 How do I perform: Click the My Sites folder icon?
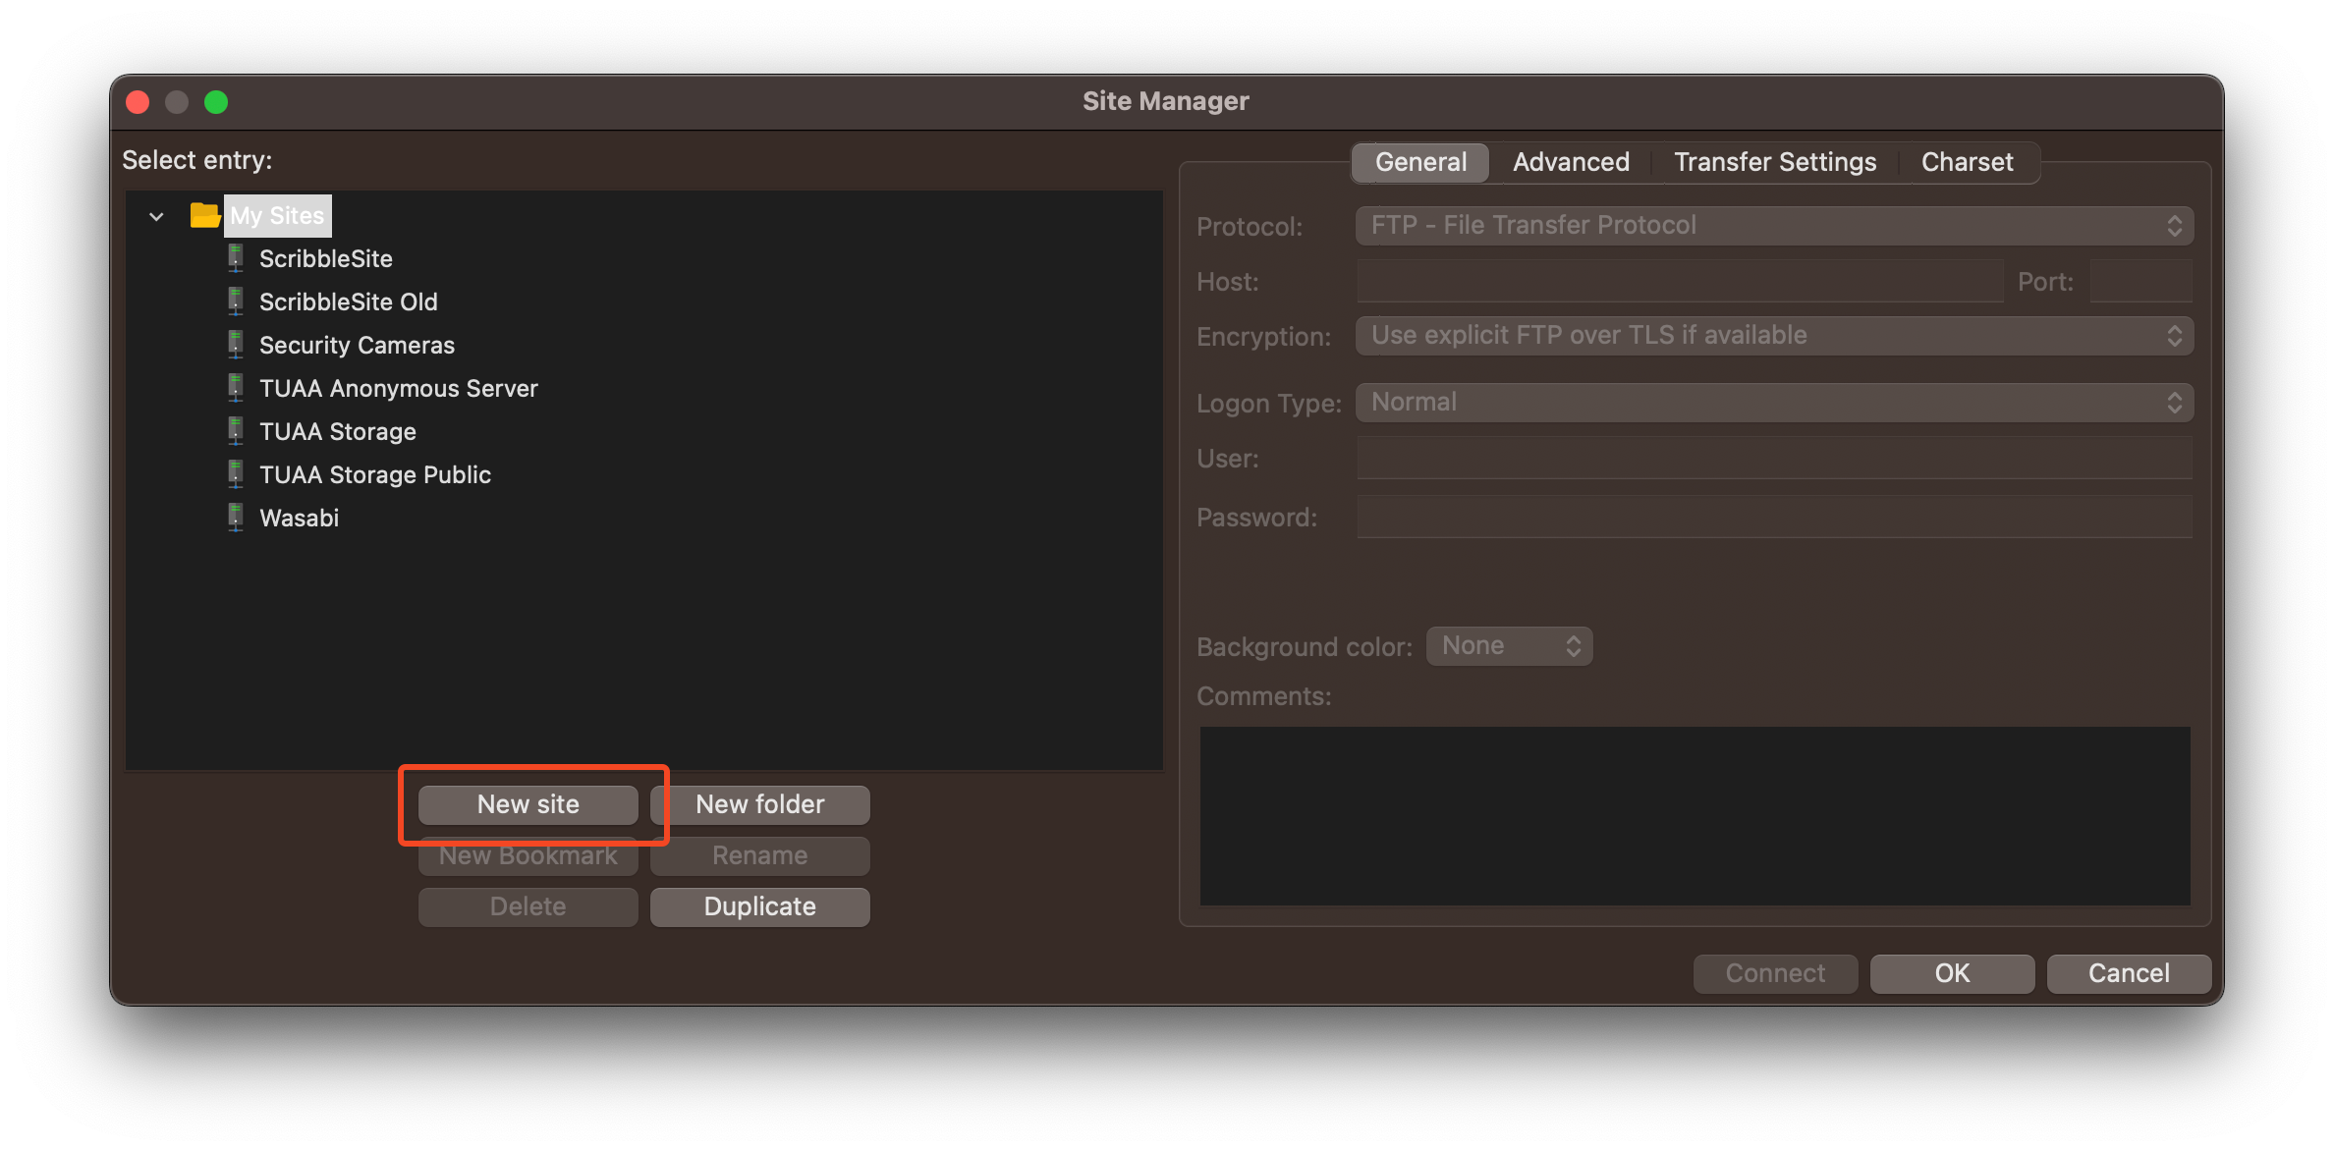pos(203,215)
